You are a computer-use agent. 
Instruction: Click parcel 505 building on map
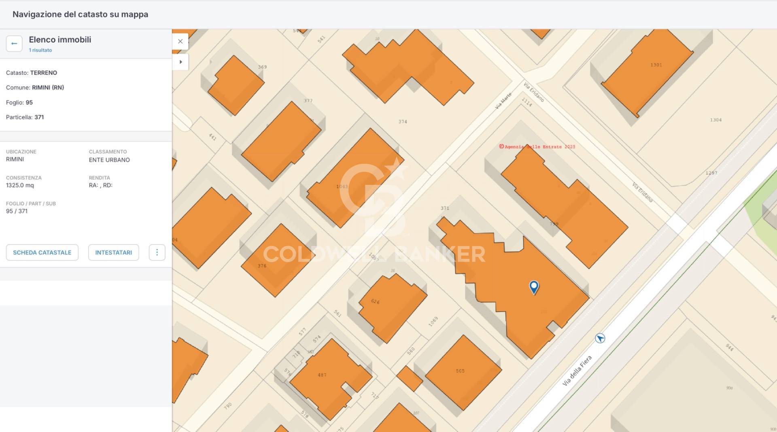click(463, 372)
